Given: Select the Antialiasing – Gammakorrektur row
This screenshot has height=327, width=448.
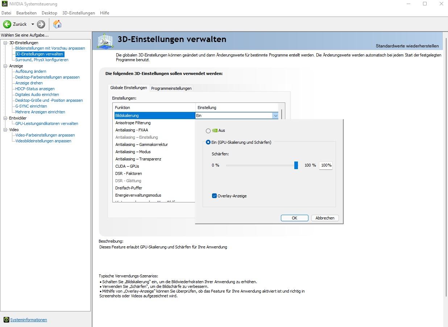Looking at the screenshot, I should point(155,144).
